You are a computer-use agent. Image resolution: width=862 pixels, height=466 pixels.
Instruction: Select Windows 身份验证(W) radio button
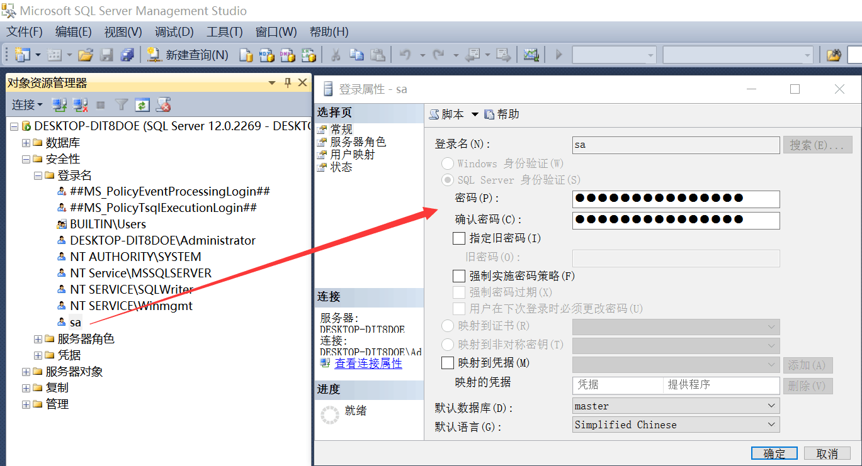448,164
